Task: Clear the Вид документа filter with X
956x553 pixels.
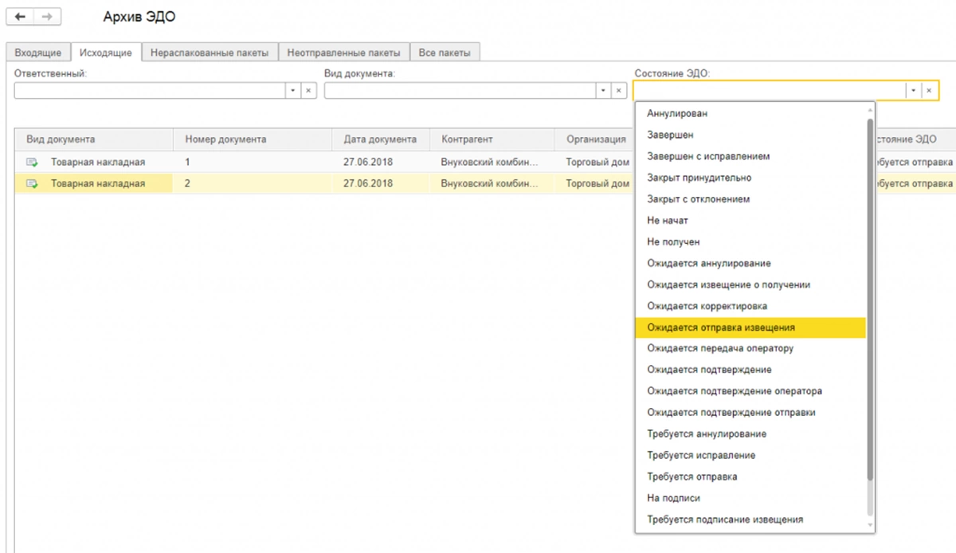Action: (619, 91)
